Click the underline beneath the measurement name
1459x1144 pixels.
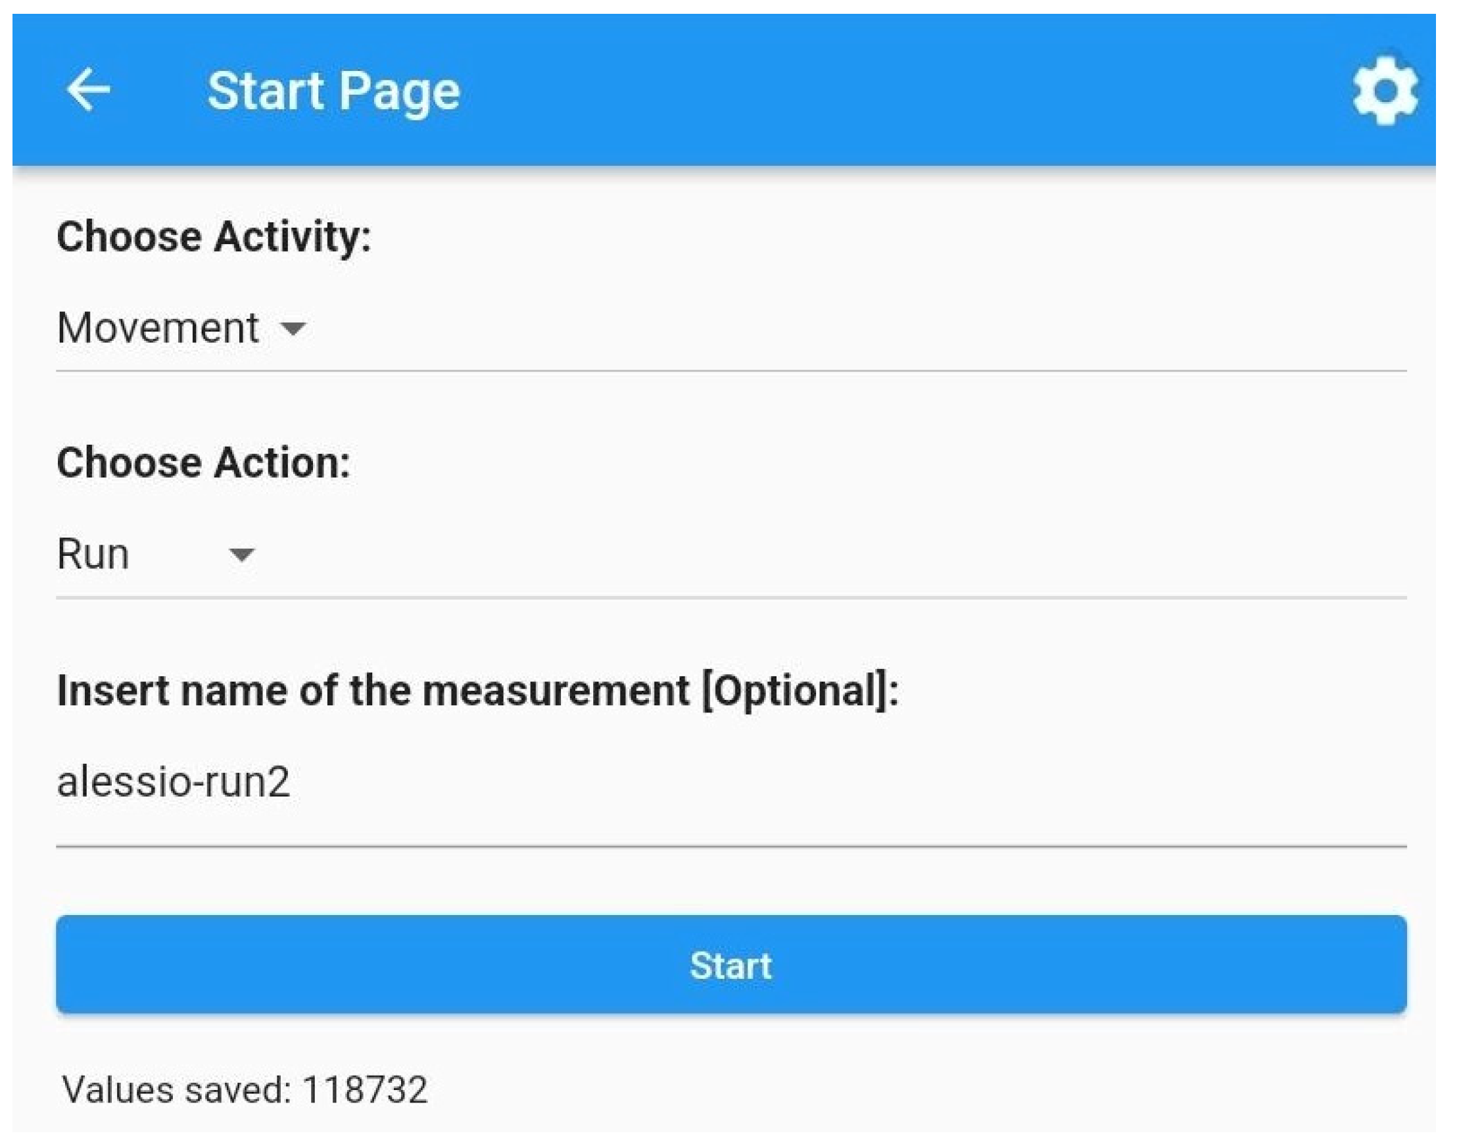click(x=731, y=847)
